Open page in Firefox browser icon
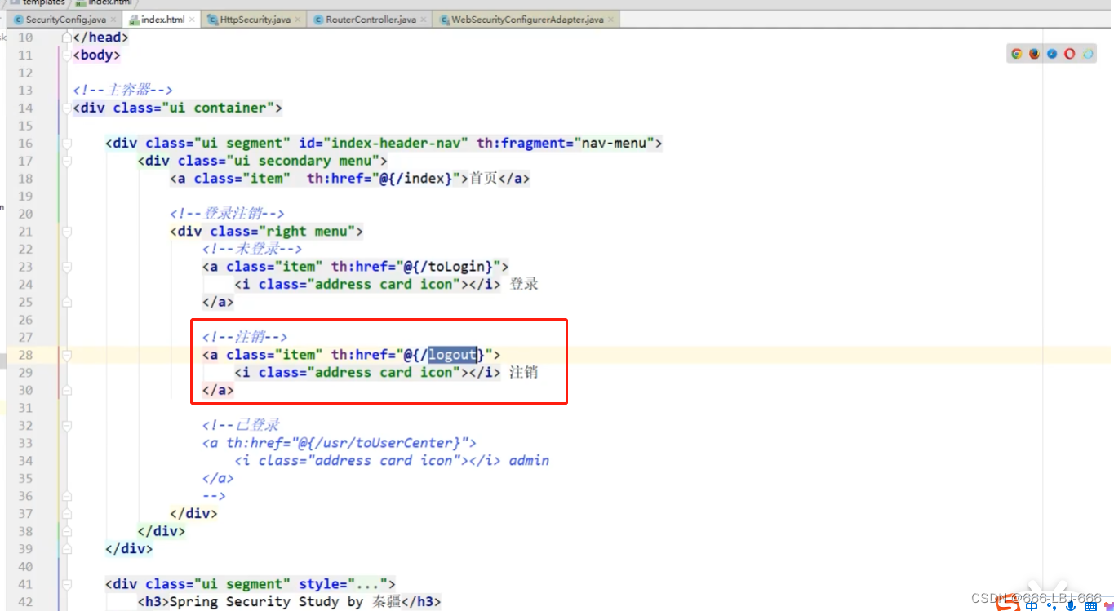1114x611 pixels. click(x=1034, y=54)
